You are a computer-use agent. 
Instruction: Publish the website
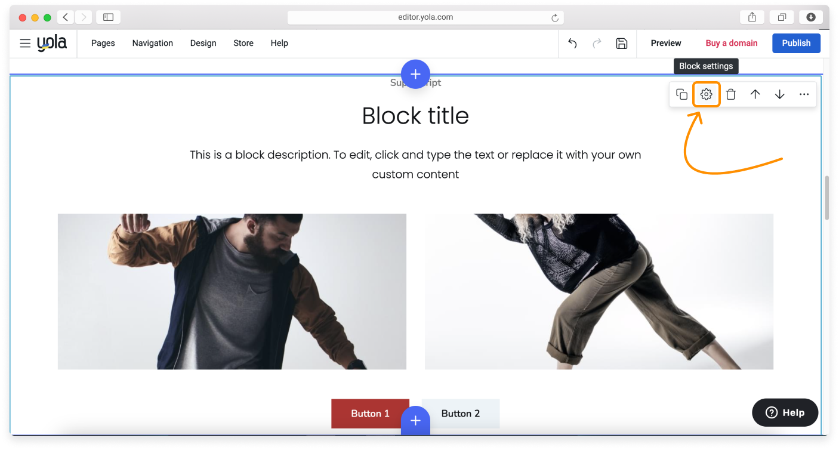(796, 43)
